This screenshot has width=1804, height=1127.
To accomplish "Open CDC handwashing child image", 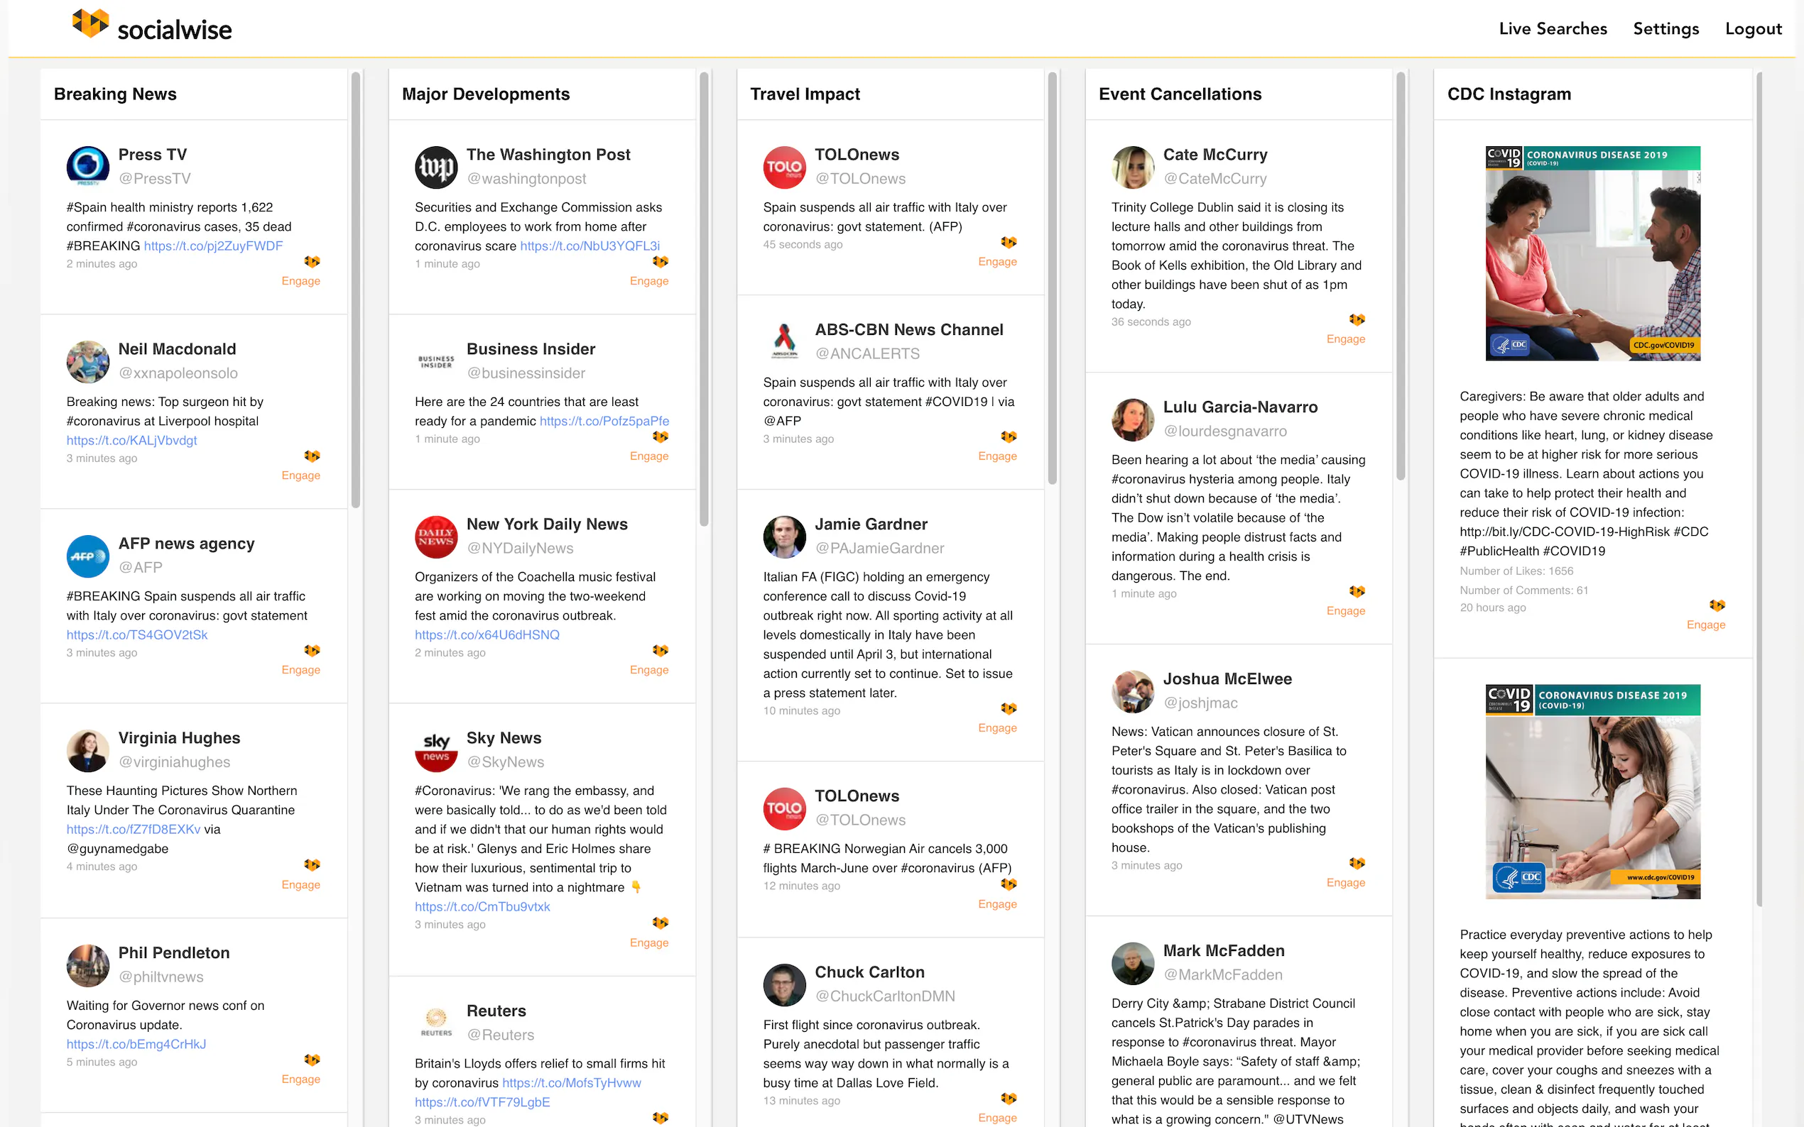I will coord(1592,791).
